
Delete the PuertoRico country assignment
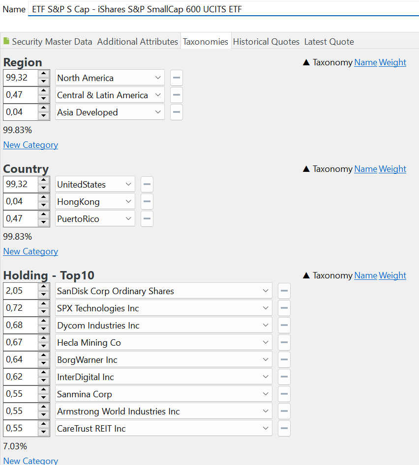coord(147,219)
